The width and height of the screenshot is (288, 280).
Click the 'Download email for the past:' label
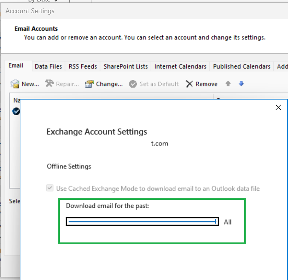(108, 206)
